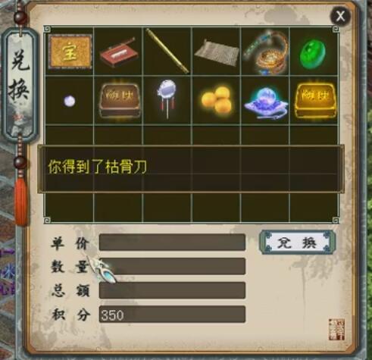Close the exchange window with X
372x360 pixels.
click(340, 16)
